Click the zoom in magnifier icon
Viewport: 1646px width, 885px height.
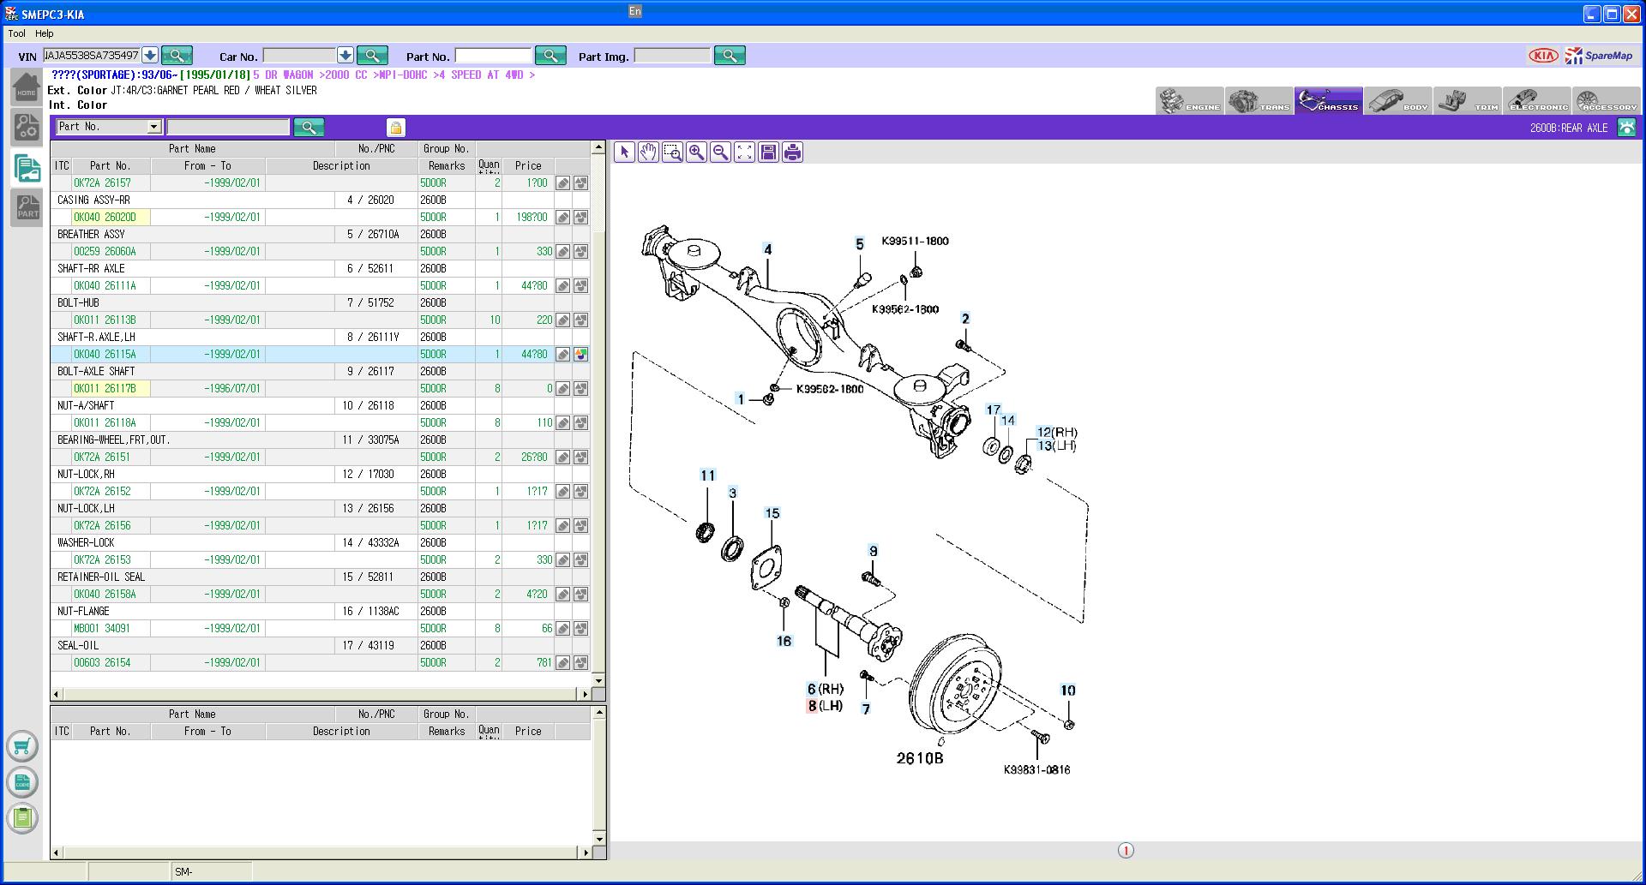click(x=696, y=152)
